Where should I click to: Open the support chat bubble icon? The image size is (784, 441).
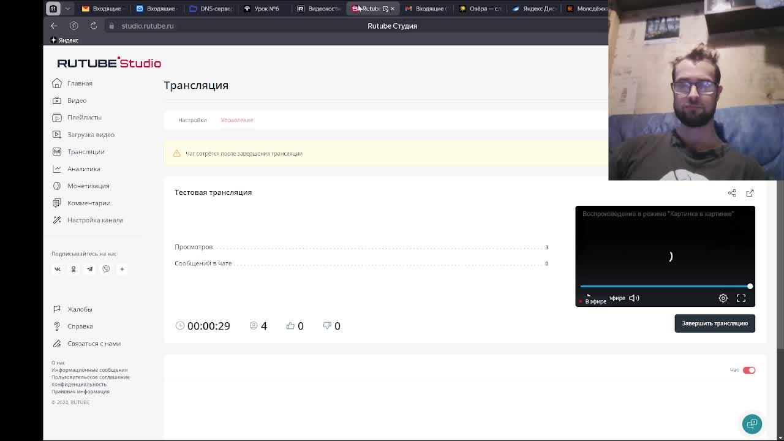pyautogui.click(x=752, y=424)
